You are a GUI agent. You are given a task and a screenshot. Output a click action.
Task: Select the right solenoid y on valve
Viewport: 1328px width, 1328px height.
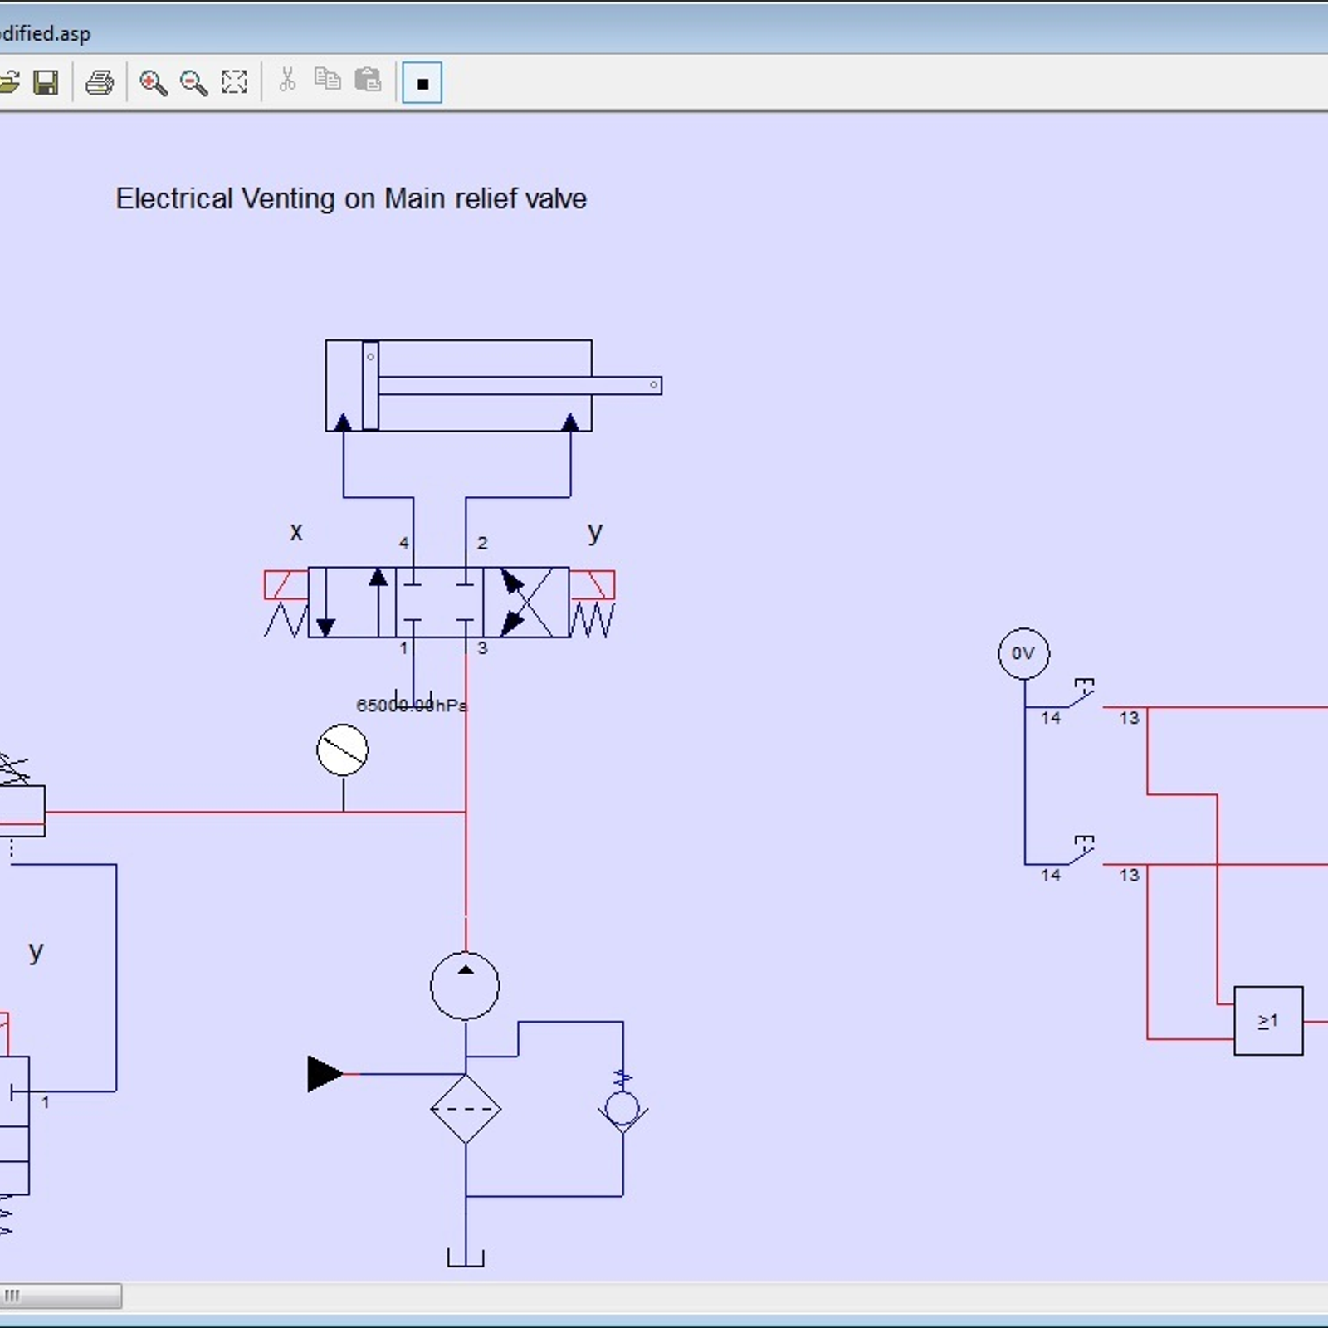coord(592,584)
